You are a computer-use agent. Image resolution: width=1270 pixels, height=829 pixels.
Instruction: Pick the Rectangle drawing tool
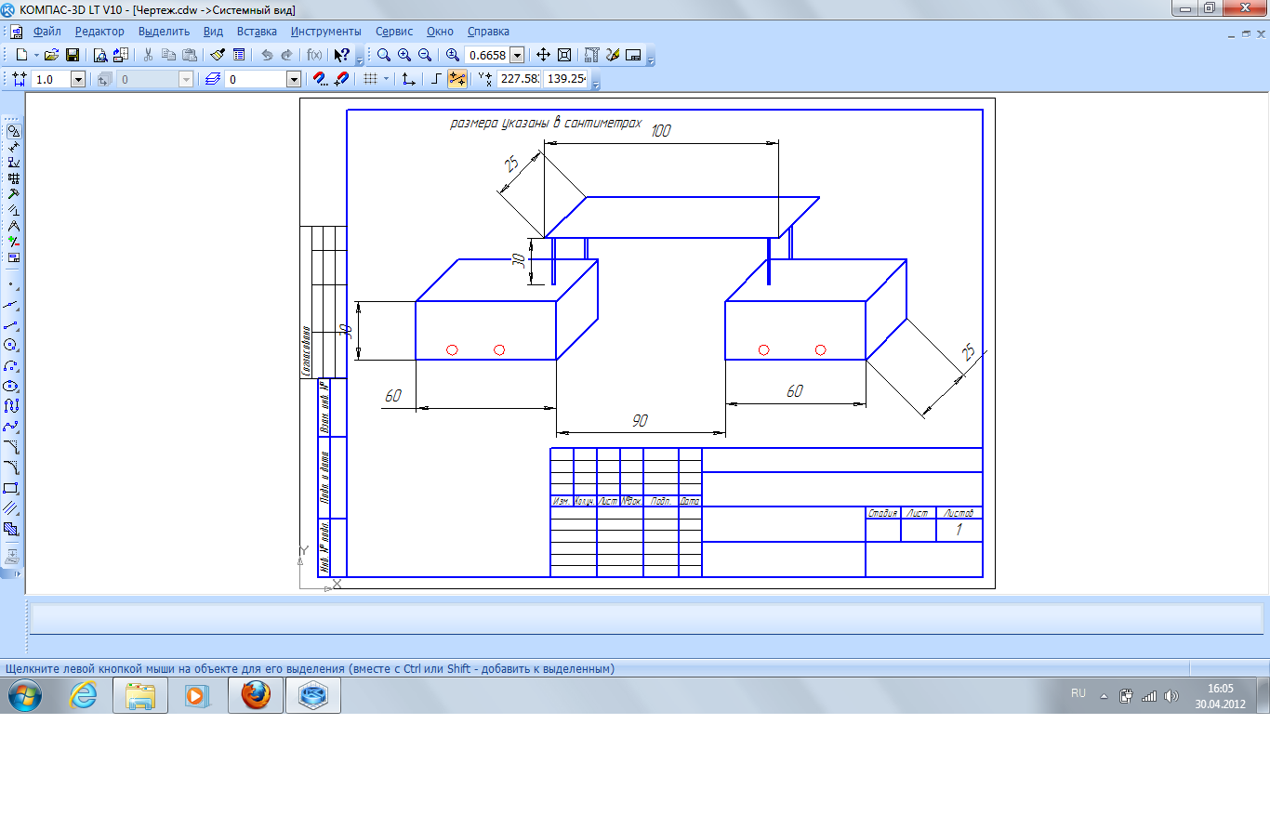pos(11,488)
